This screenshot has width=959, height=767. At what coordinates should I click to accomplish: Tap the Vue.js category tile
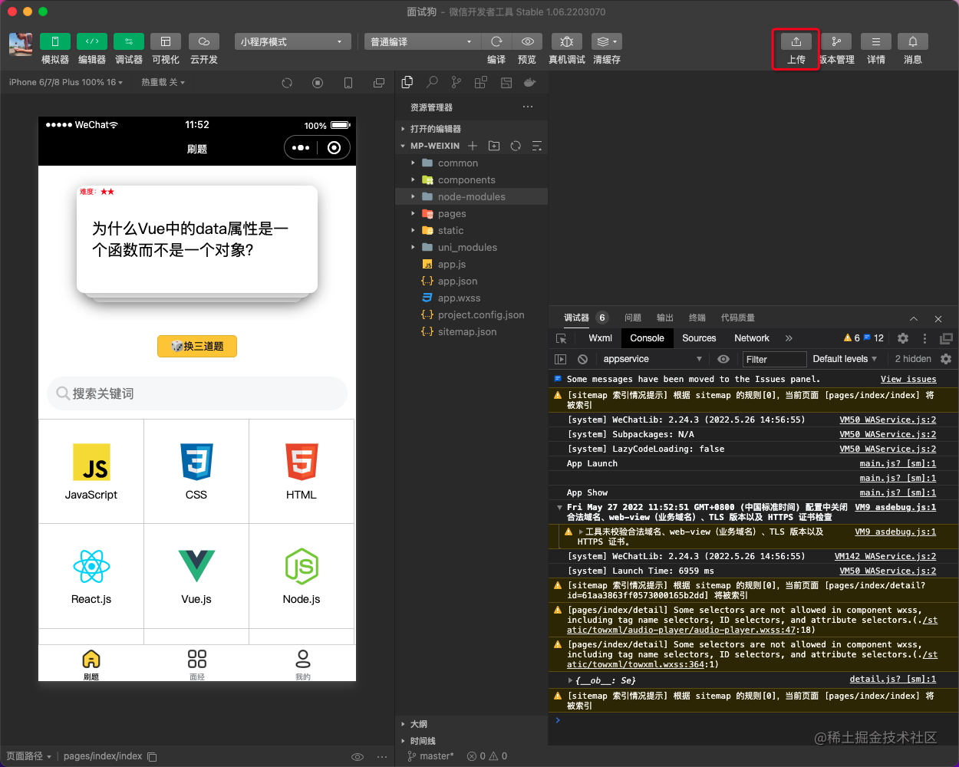pos(196,576)
